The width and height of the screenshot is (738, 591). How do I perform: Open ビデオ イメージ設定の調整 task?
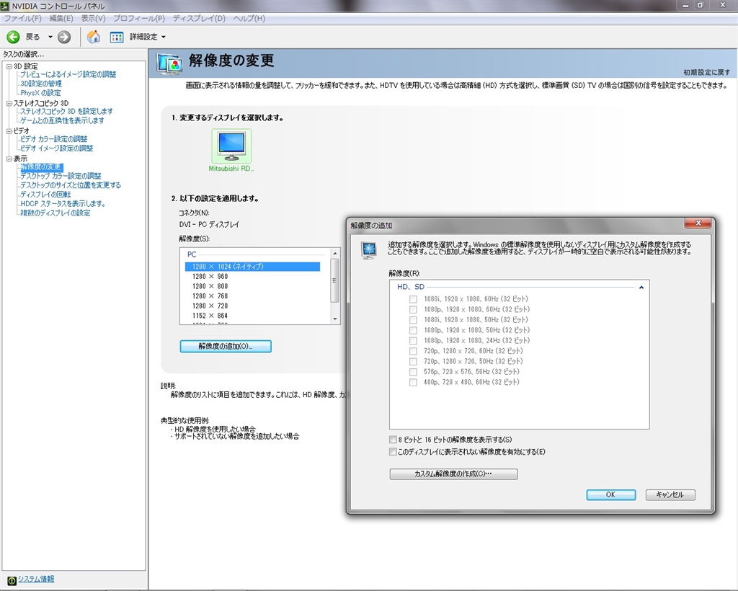point(56,148)
